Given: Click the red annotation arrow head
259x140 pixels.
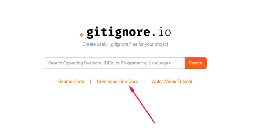Looking at the screenshot, I should pos(132,89).
